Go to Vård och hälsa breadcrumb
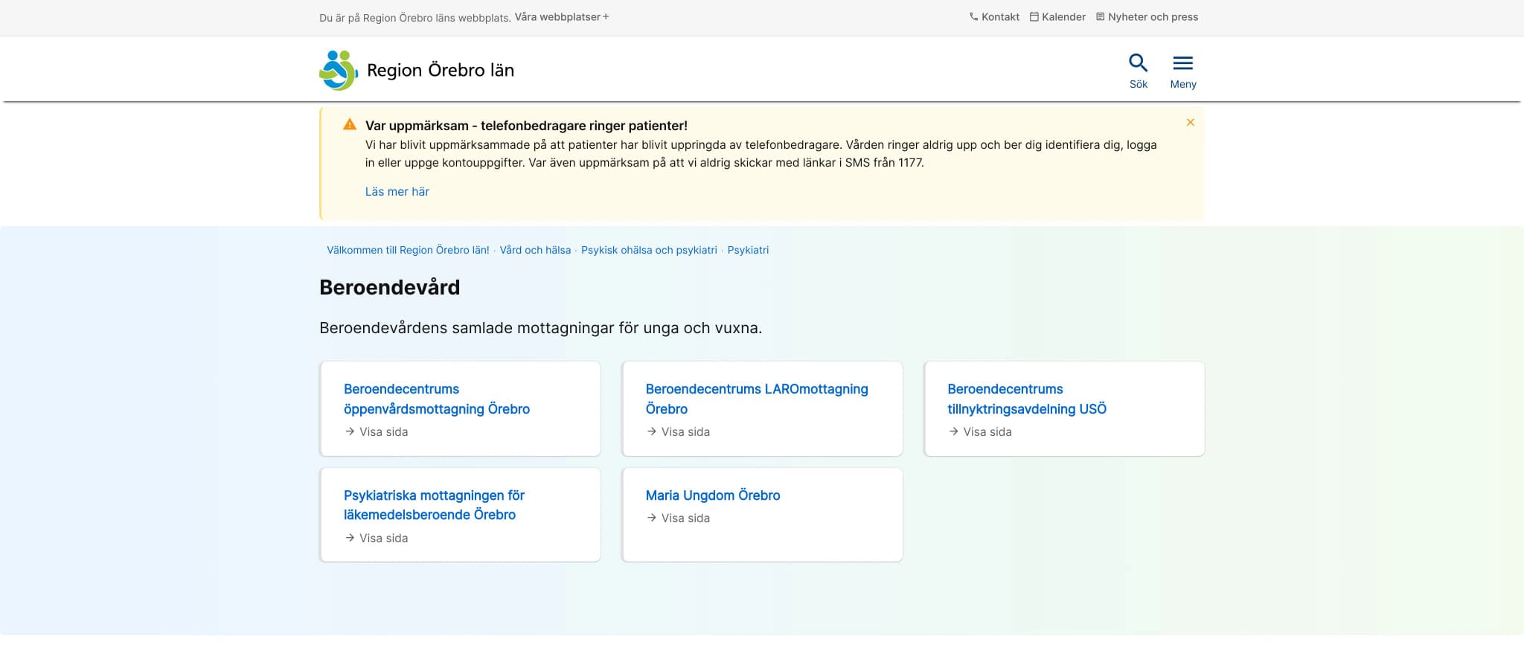The image size is (1524, 653). (x=535, y=251)
